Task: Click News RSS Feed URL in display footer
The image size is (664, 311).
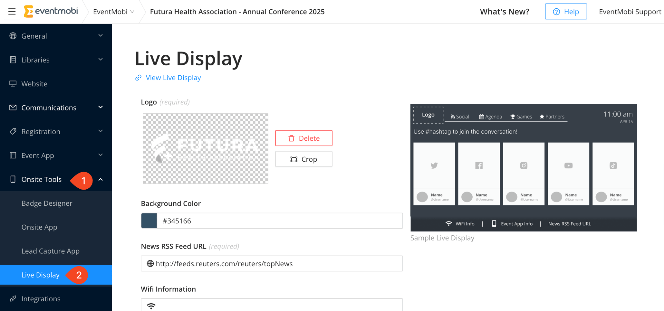Action: click(x=569, y=224)
